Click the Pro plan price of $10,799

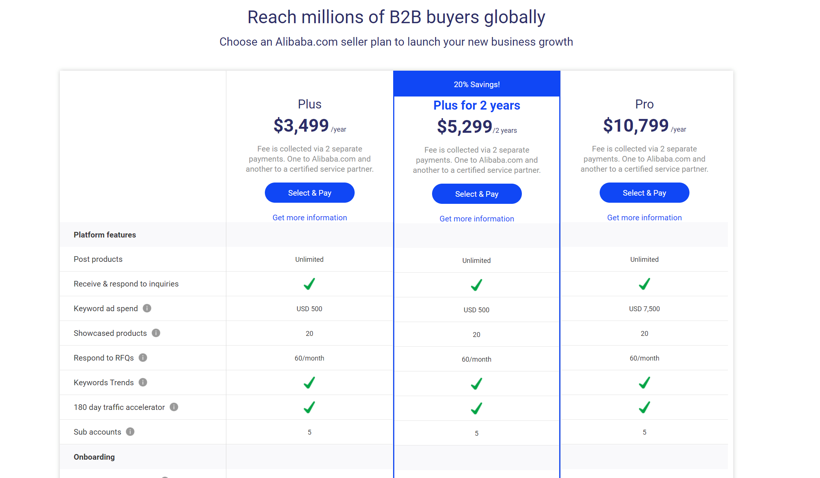click(x=636, y=125)
